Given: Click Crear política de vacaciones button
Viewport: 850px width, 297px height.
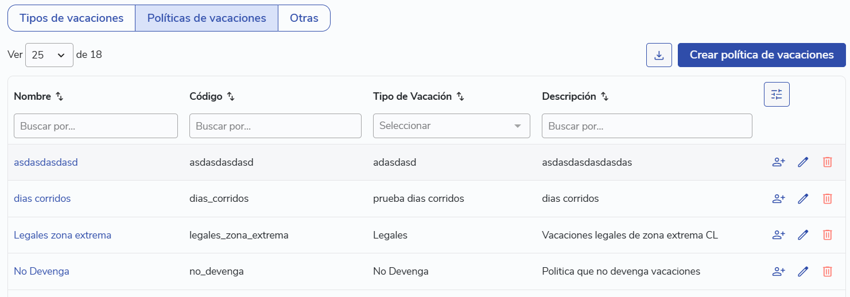Looking at the screenshot, I should (762, 55).
